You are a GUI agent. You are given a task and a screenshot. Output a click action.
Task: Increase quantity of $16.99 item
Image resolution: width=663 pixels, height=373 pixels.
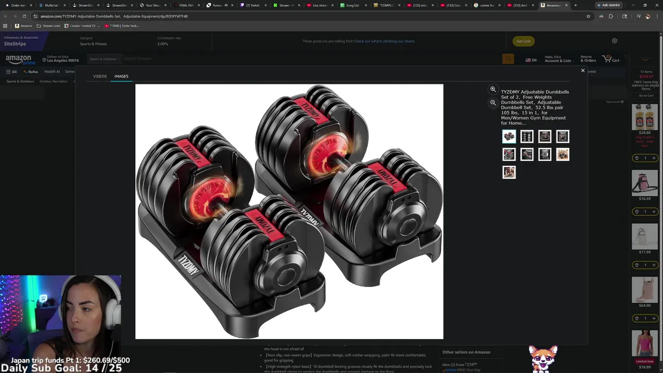tap(654, 211)
